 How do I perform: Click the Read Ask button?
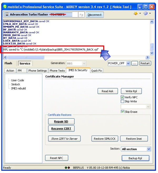tap(108, 91)
